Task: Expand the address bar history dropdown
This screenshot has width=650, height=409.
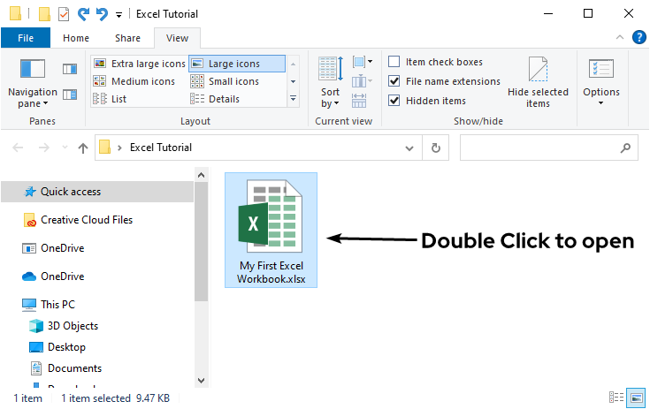Action: coord(409,148)
